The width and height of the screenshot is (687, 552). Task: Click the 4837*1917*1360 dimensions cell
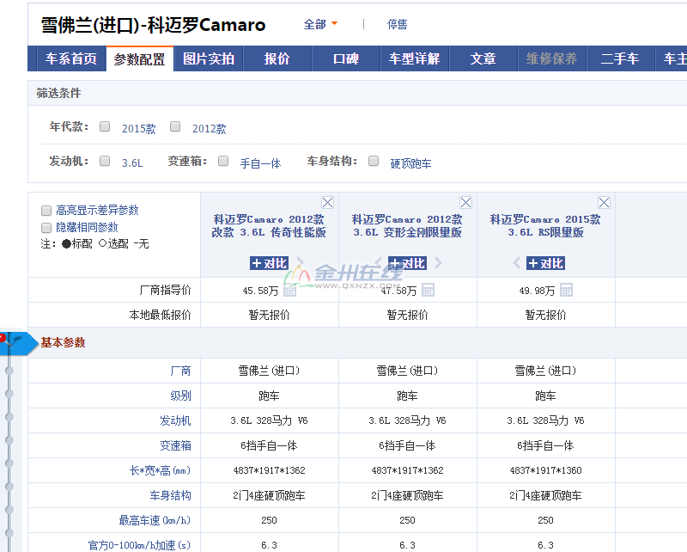[x=545, y=470]
